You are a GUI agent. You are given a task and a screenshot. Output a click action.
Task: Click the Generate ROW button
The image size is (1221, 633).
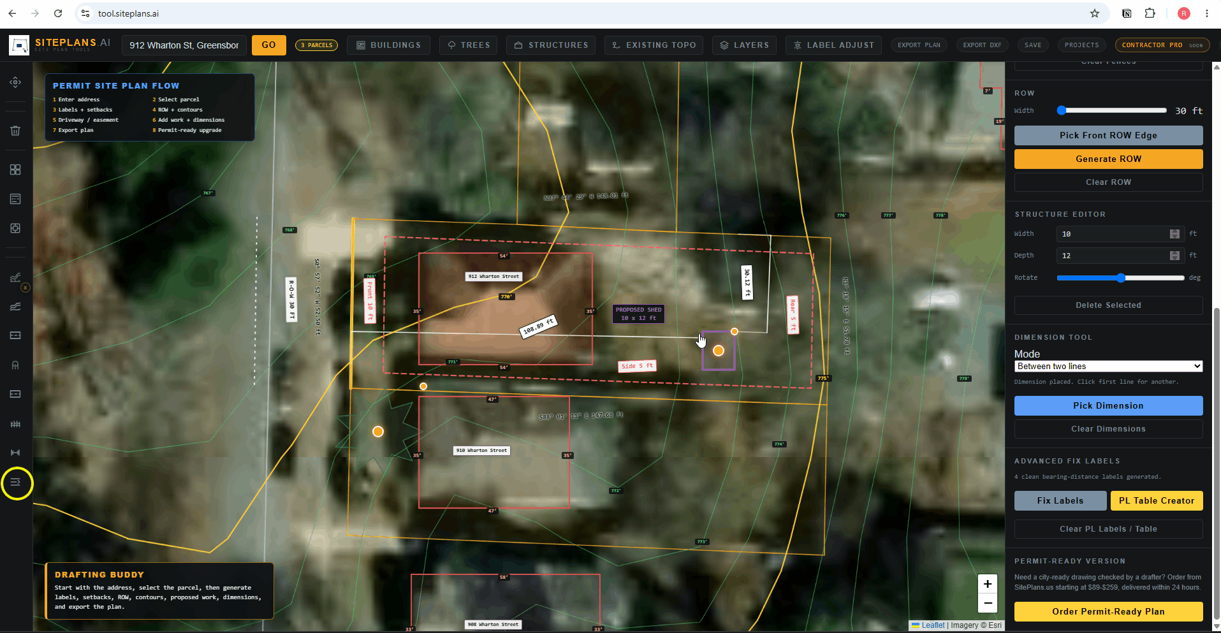tap(1108, 159)
